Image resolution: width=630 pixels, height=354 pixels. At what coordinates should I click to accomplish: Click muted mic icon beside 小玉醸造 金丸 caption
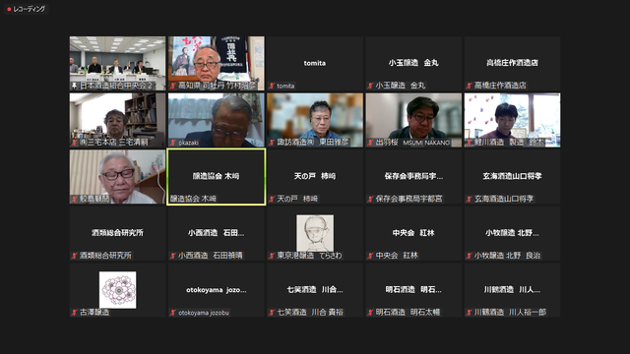click(x=370, y=86)
